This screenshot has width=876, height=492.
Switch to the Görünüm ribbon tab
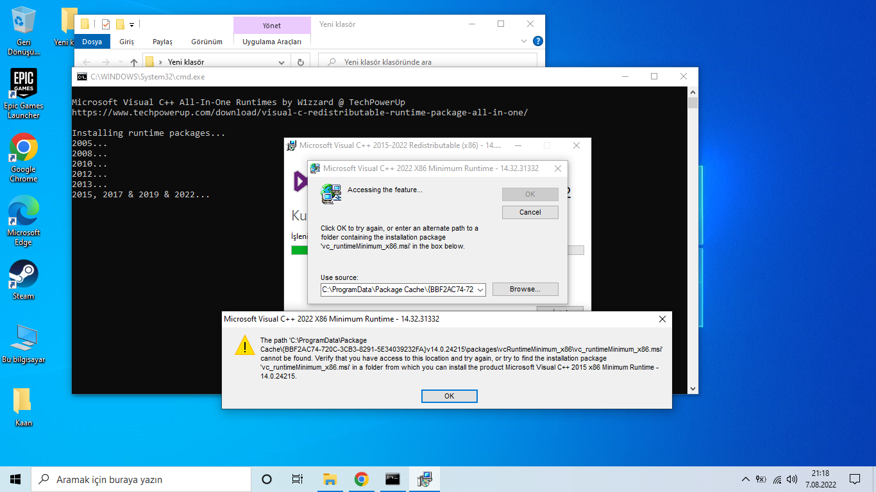click(207, 42)
